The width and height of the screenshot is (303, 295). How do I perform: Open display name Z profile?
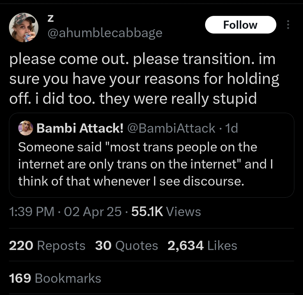50,18
